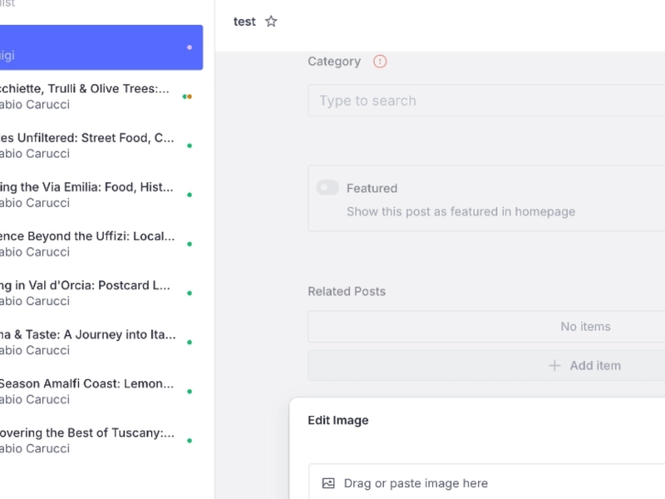Viewport: 665px width, 499px height.
Task: Enable the Featured toggle switch
Action: pos(328,188)
